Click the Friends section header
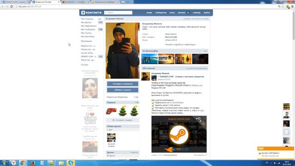The height and width of the screenshot is (166, 295). pyautogui.click(x=123, y=153)
